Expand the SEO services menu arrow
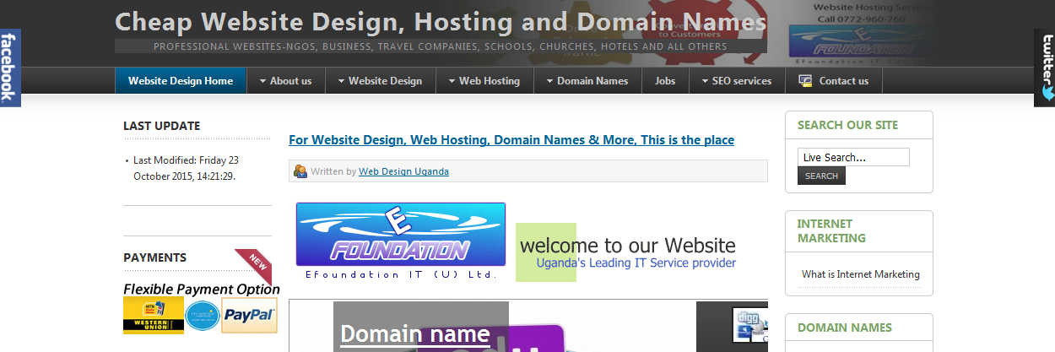This screenshot has height=352, width=1055. (x=705, y=81)
